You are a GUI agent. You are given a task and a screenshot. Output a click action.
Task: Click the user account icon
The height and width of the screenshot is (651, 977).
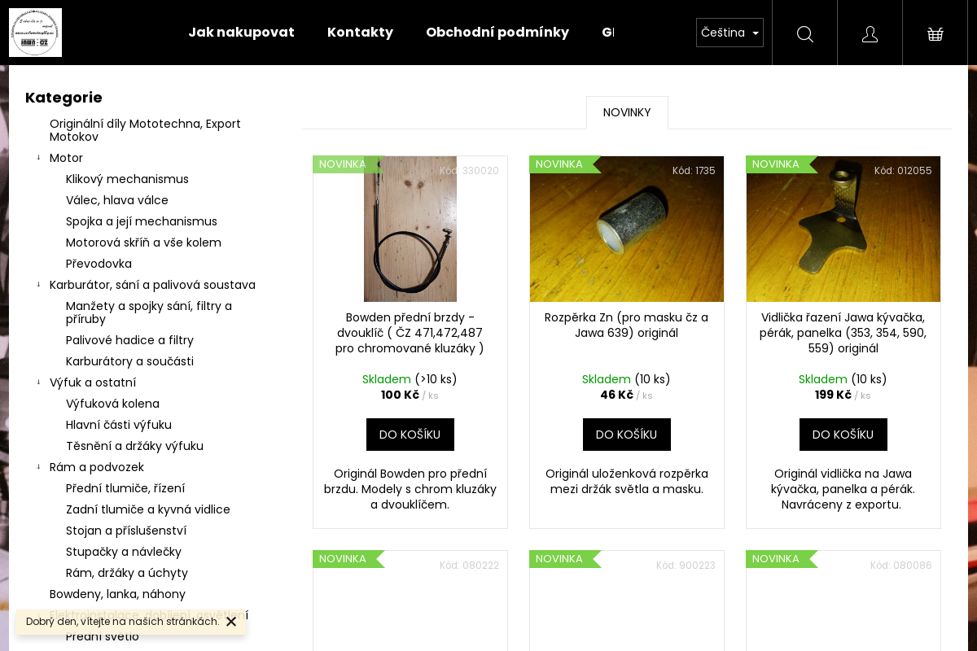[x=870, y=33]
